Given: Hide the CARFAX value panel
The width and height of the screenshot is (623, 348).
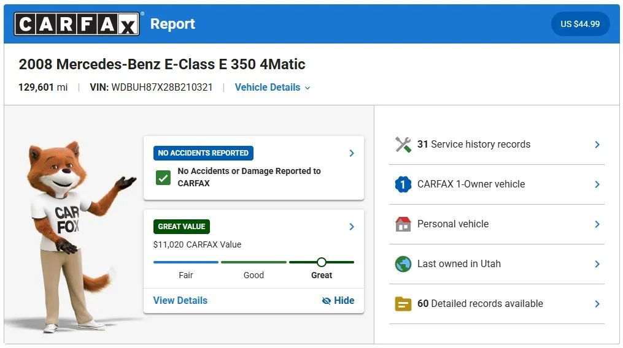Looking at the screenshot, I should pos(338,300).
